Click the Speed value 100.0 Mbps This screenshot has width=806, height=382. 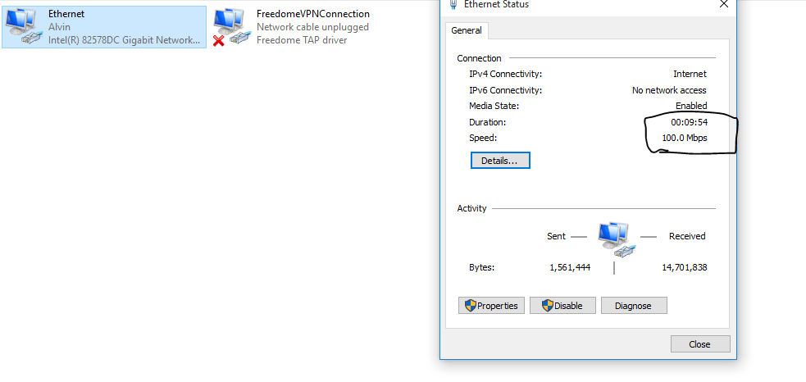click(x=684, y=138)
